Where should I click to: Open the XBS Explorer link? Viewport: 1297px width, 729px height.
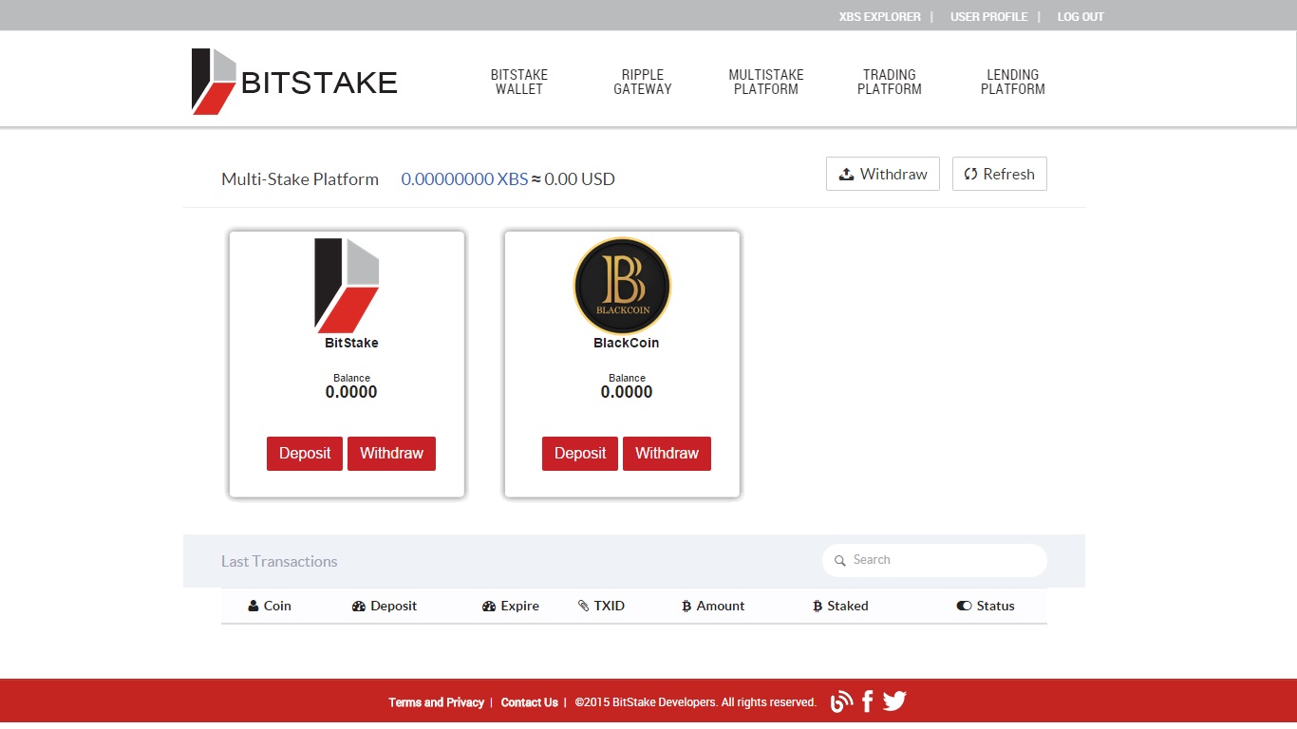tap(880, 17)
